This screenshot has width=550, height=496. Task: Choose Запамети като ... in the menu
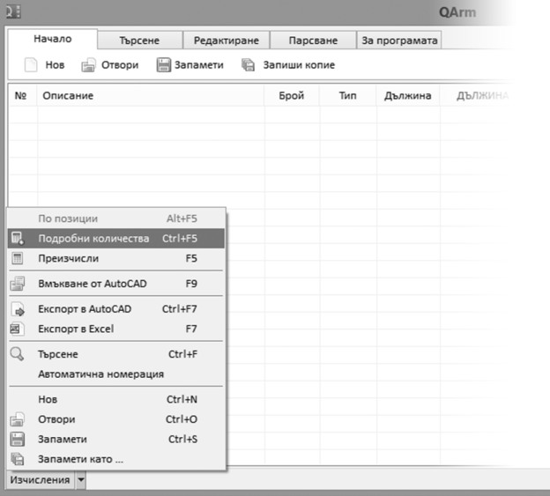click(x=80, y=459)
